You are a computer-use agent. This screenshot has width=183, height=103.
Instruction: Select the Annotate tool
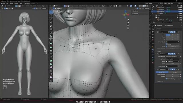coord(51,33)
